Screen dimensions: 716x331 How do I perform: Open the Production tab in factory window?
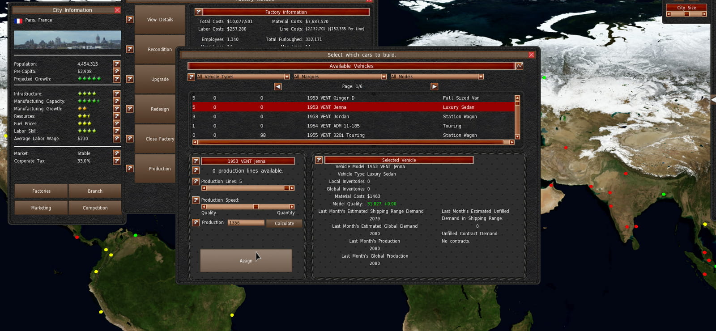(160, 169)
